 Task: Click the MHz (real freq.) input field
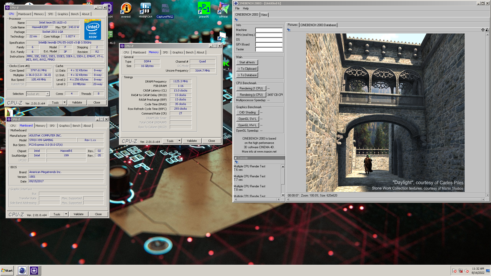click(x=269, y=35)
